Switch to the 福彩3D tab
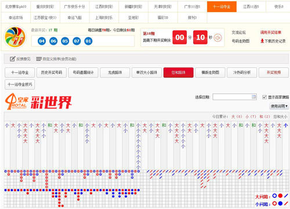Screen dimensions: 290x209 pyautogui.click(x=163, y=17)
